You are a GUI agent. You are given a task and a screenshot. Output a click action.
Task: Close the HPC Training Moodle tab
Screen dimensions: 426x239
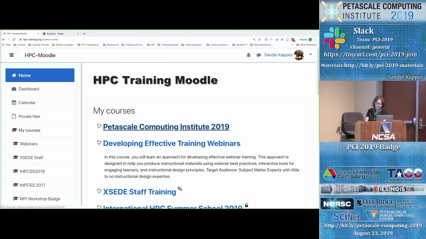pos(38,34)
